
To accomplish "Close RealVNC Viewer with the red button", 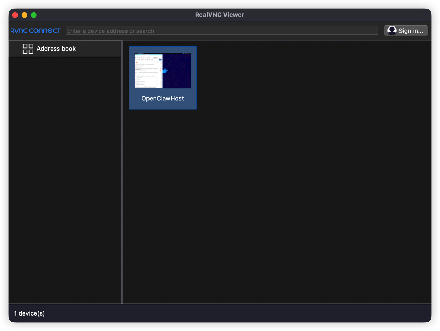I will point(15,15).
